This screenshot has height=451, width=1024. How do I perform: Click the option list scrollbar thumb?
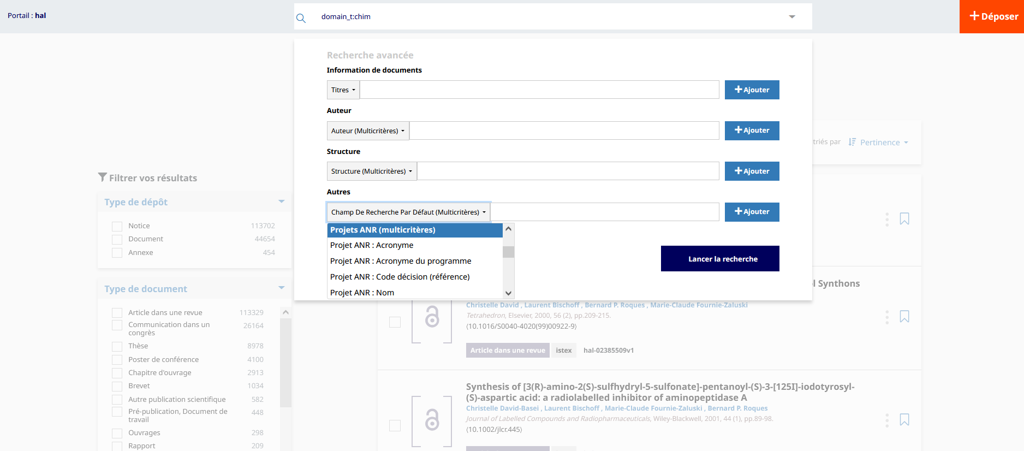pyautogui.click(x=508, y=252)
